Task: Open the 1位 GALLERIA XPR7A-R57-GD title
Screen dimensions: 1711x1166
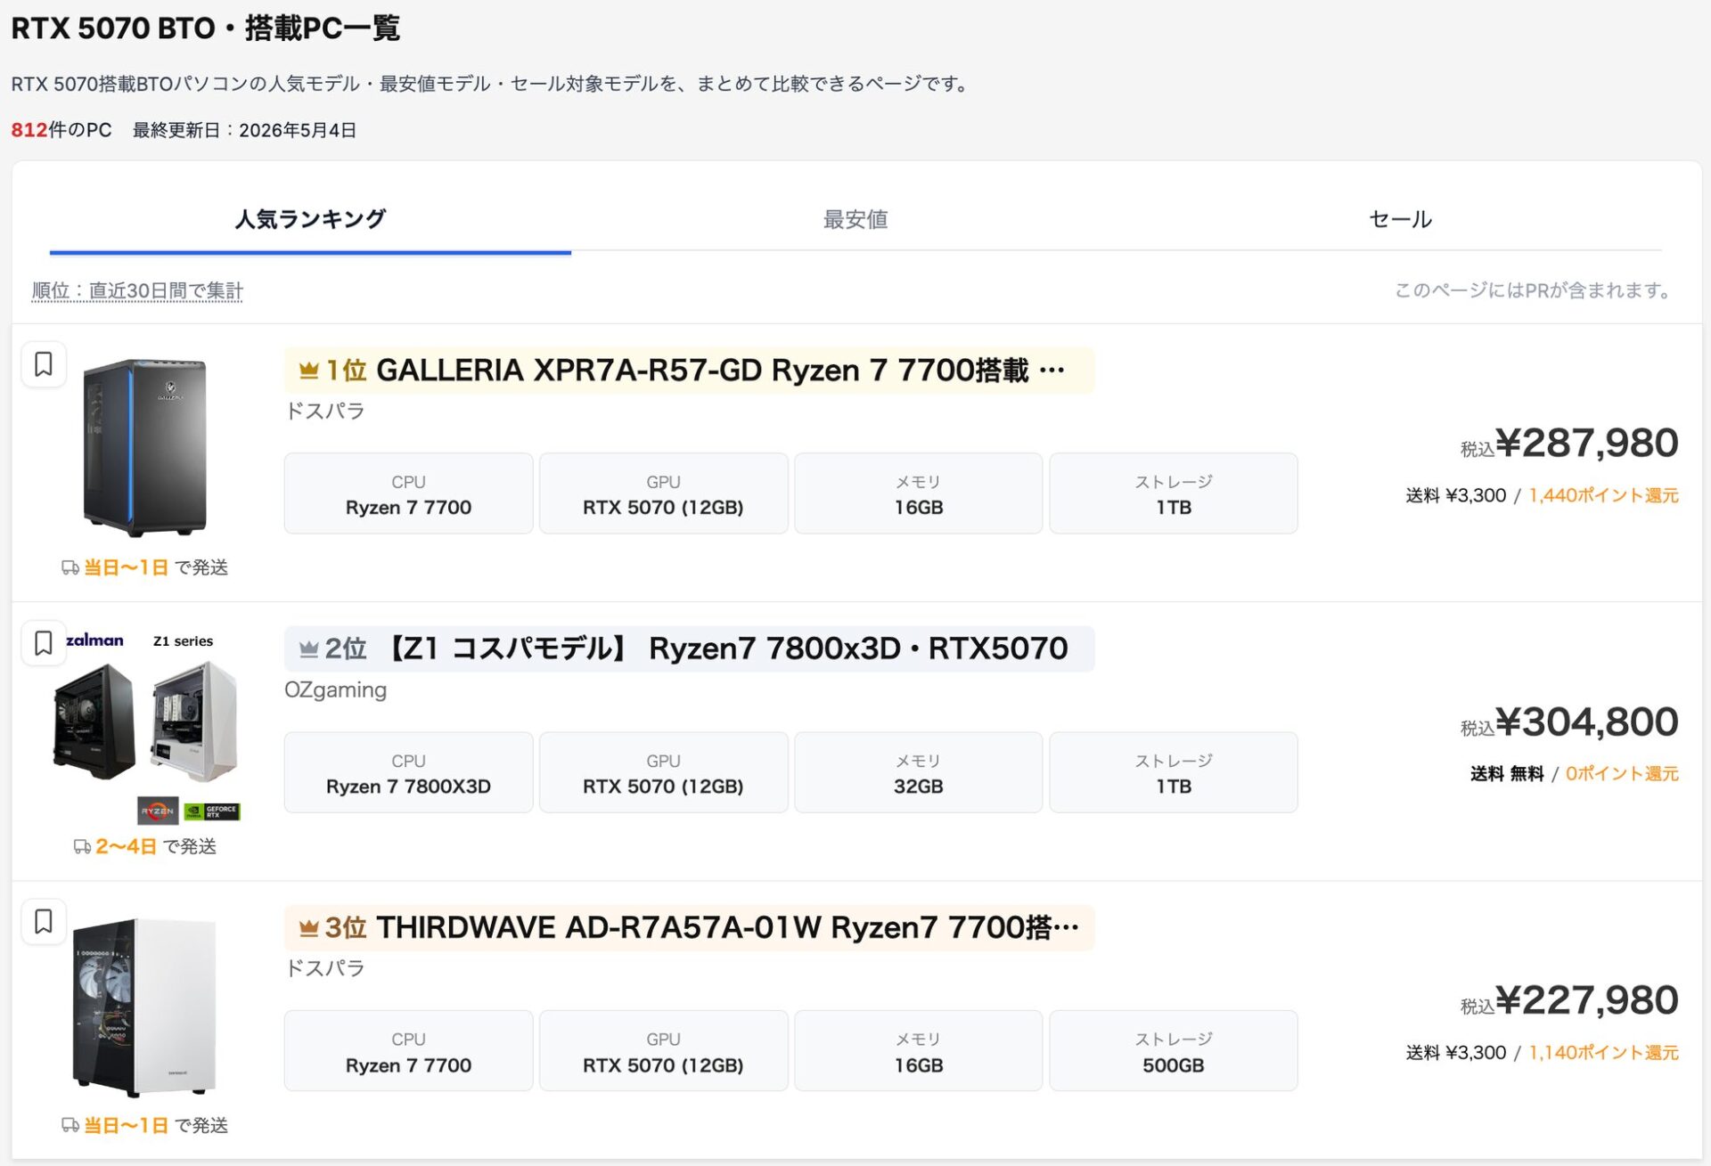Action: click(x=689, y=371)
